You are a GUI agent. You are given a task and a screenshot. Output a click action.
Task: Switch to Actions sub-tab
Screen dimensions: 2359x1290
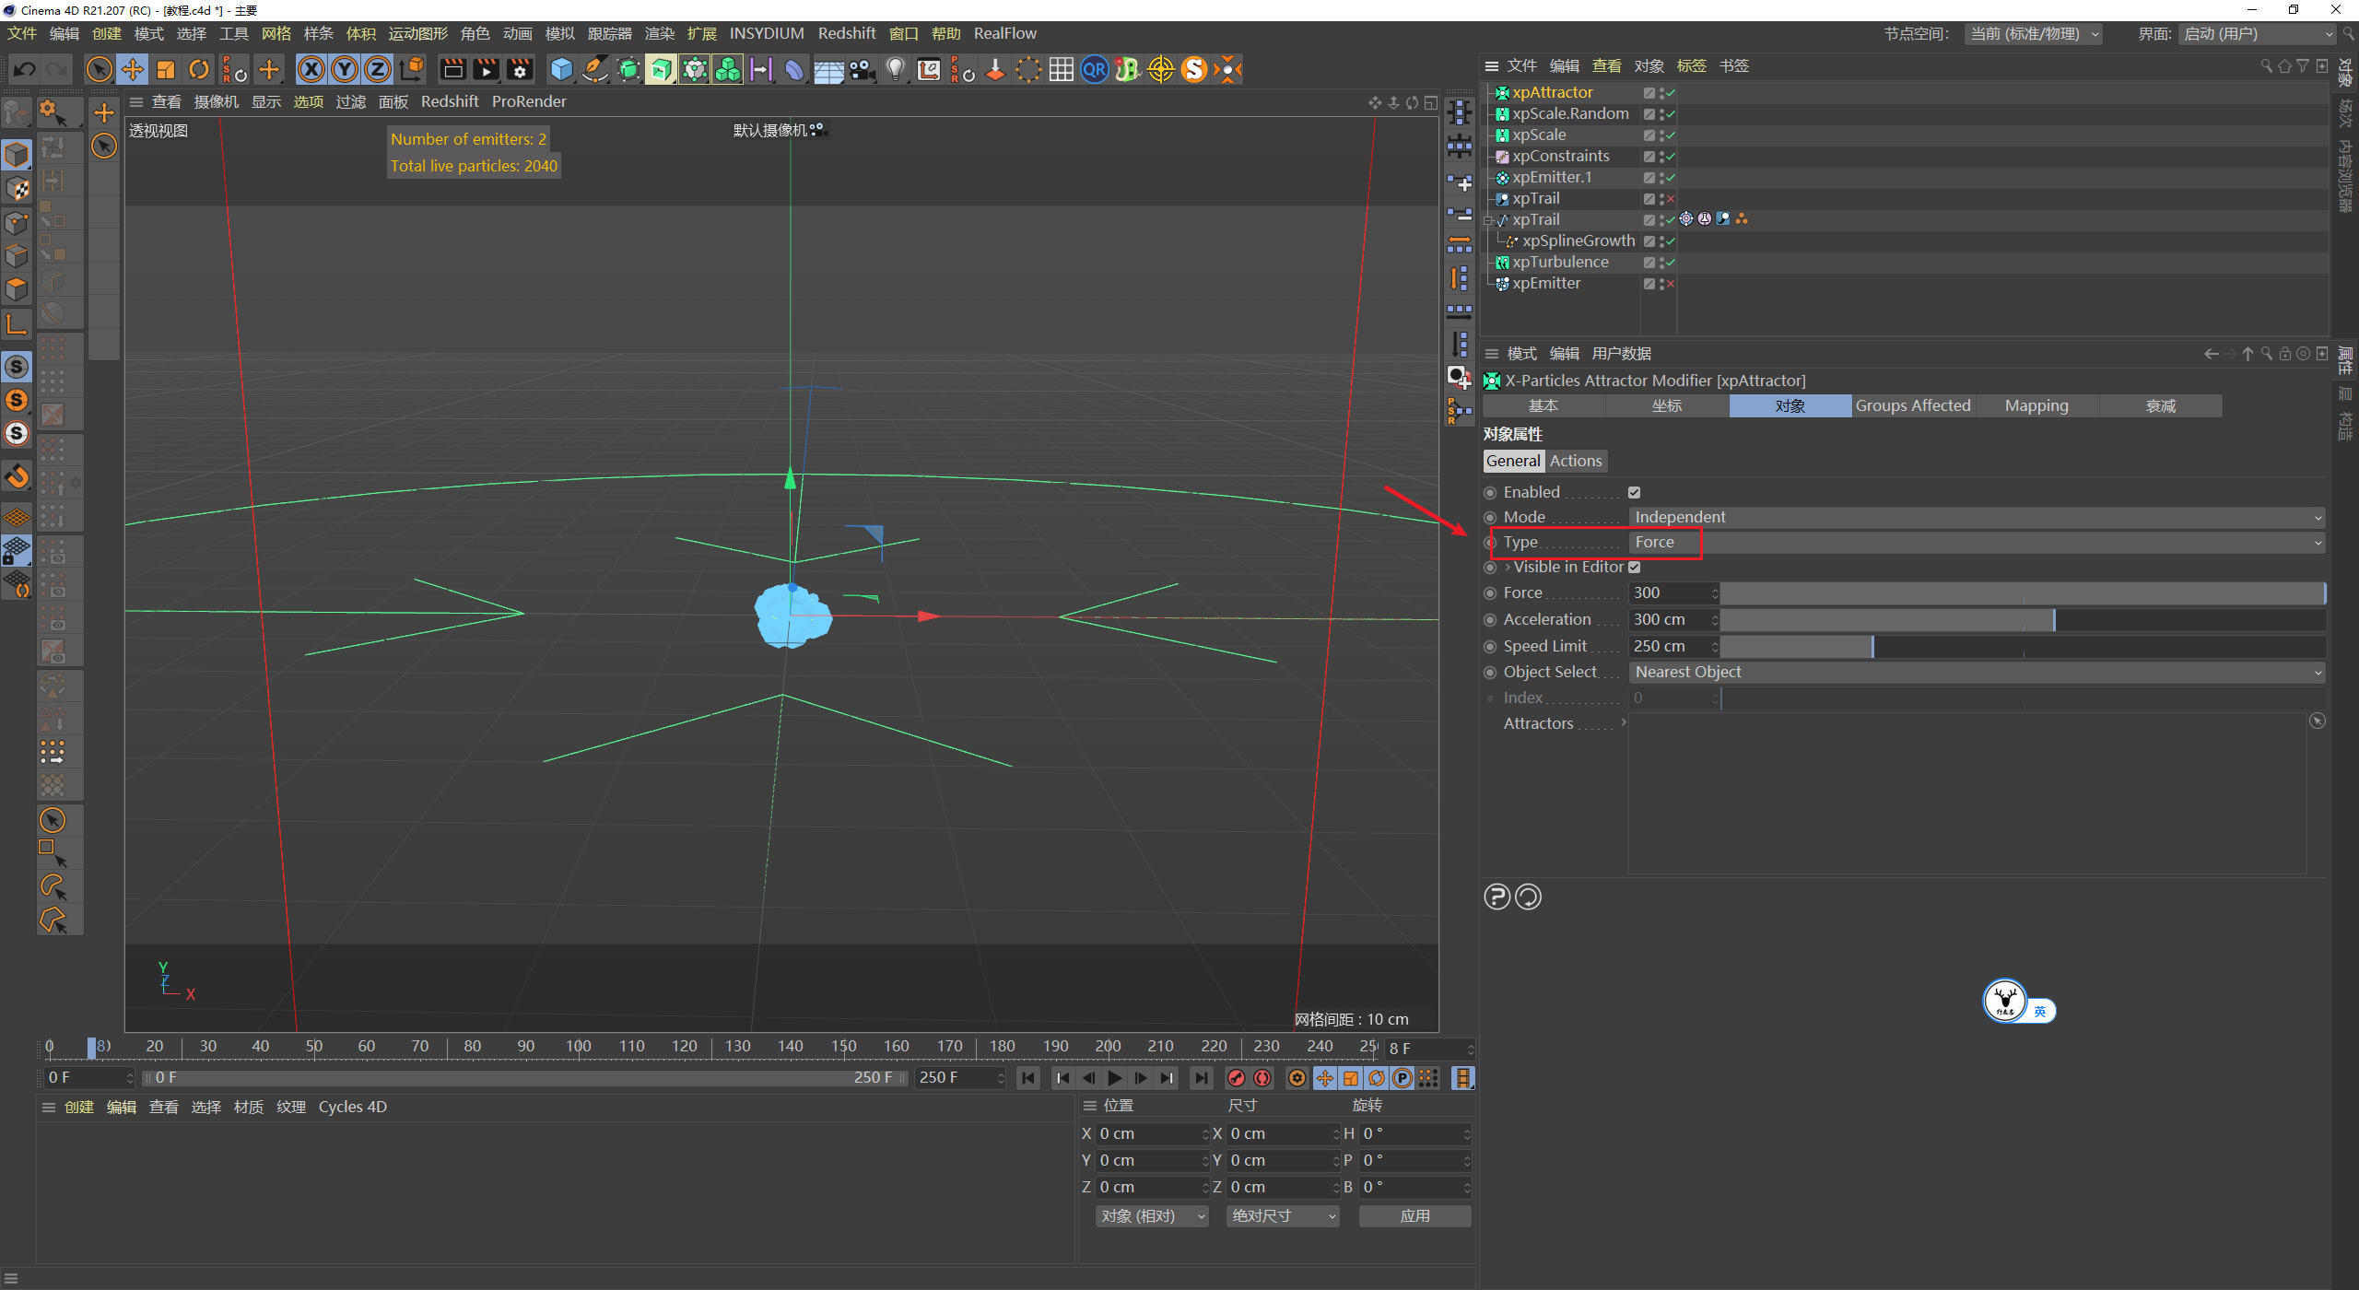(1576, 462)
